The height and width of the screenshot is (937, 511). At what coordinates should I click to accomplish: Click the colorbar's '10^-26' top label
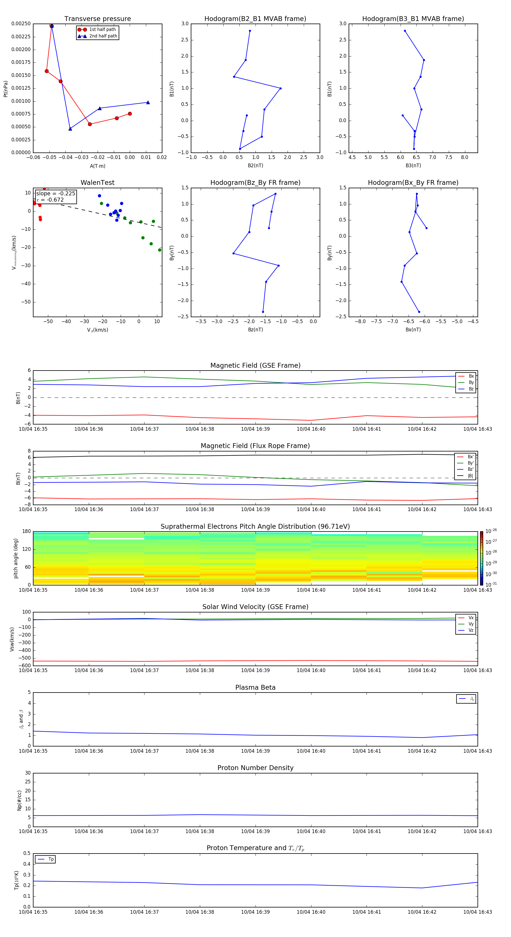coord(491,531)
